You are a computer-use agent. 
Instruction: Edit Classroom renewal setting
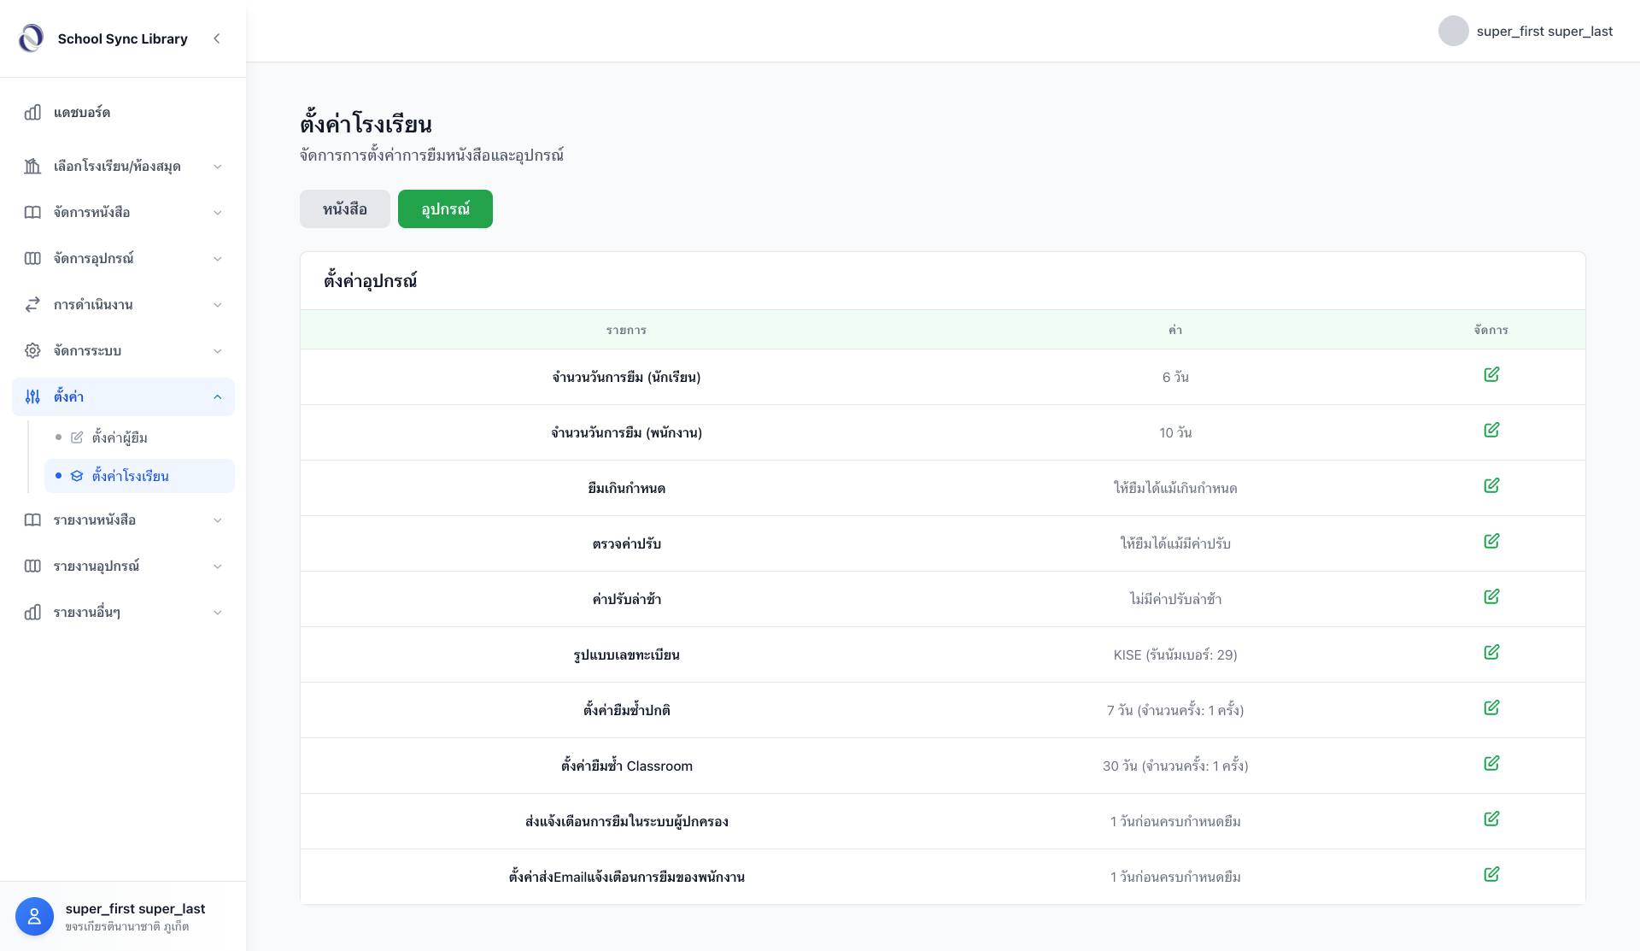click(x=1491, y=764)
